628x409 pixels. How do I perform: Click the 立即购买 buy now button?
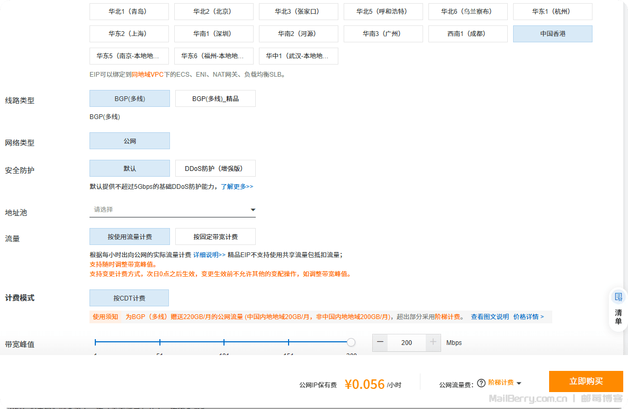coord(586,381)
